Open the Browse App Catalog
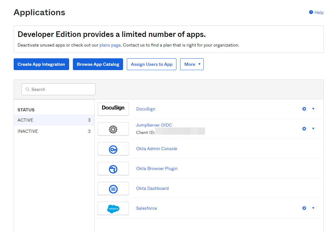The image size is (333, 232). click(x=98, y=64)
